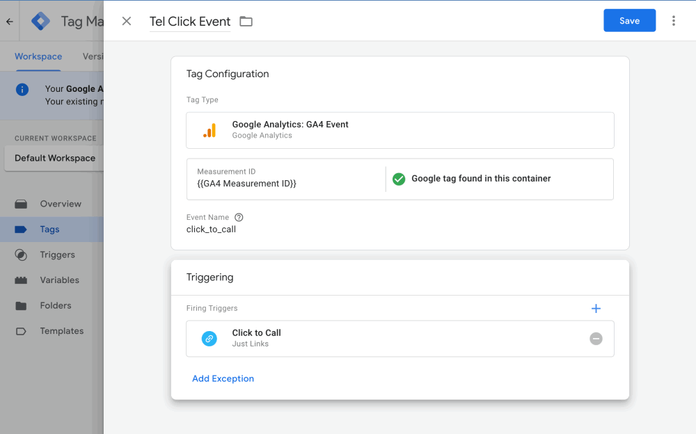
Task: Close the Tel Click Event panel
Action: click(x=127, y=22)
